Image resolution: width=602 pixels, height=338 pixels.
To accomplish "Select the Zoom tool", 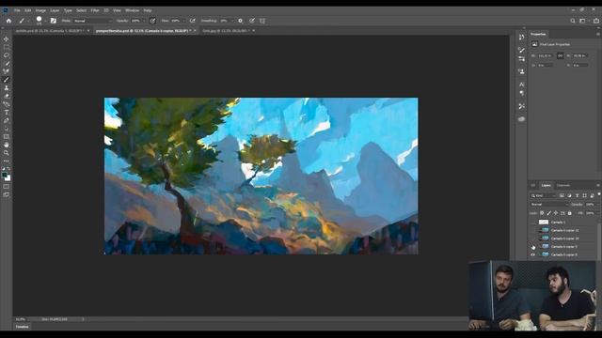I will 7,153.
